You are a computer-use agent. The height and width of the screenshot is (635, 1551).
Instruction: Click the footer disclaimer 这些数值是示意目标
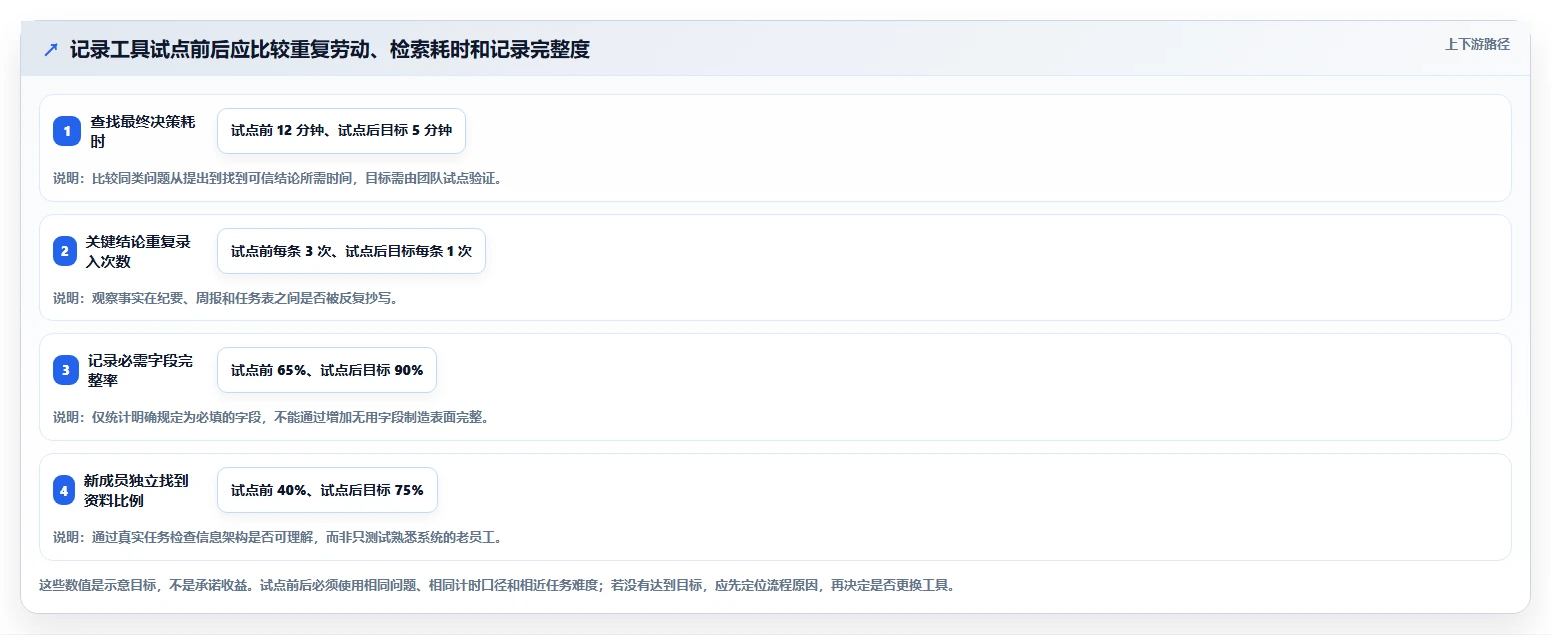point(497,585)
